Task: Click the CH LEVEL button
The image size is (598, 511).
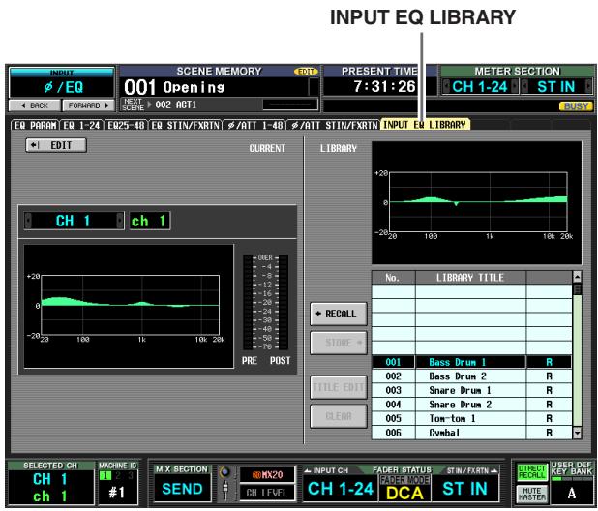Action: [267, 493]
